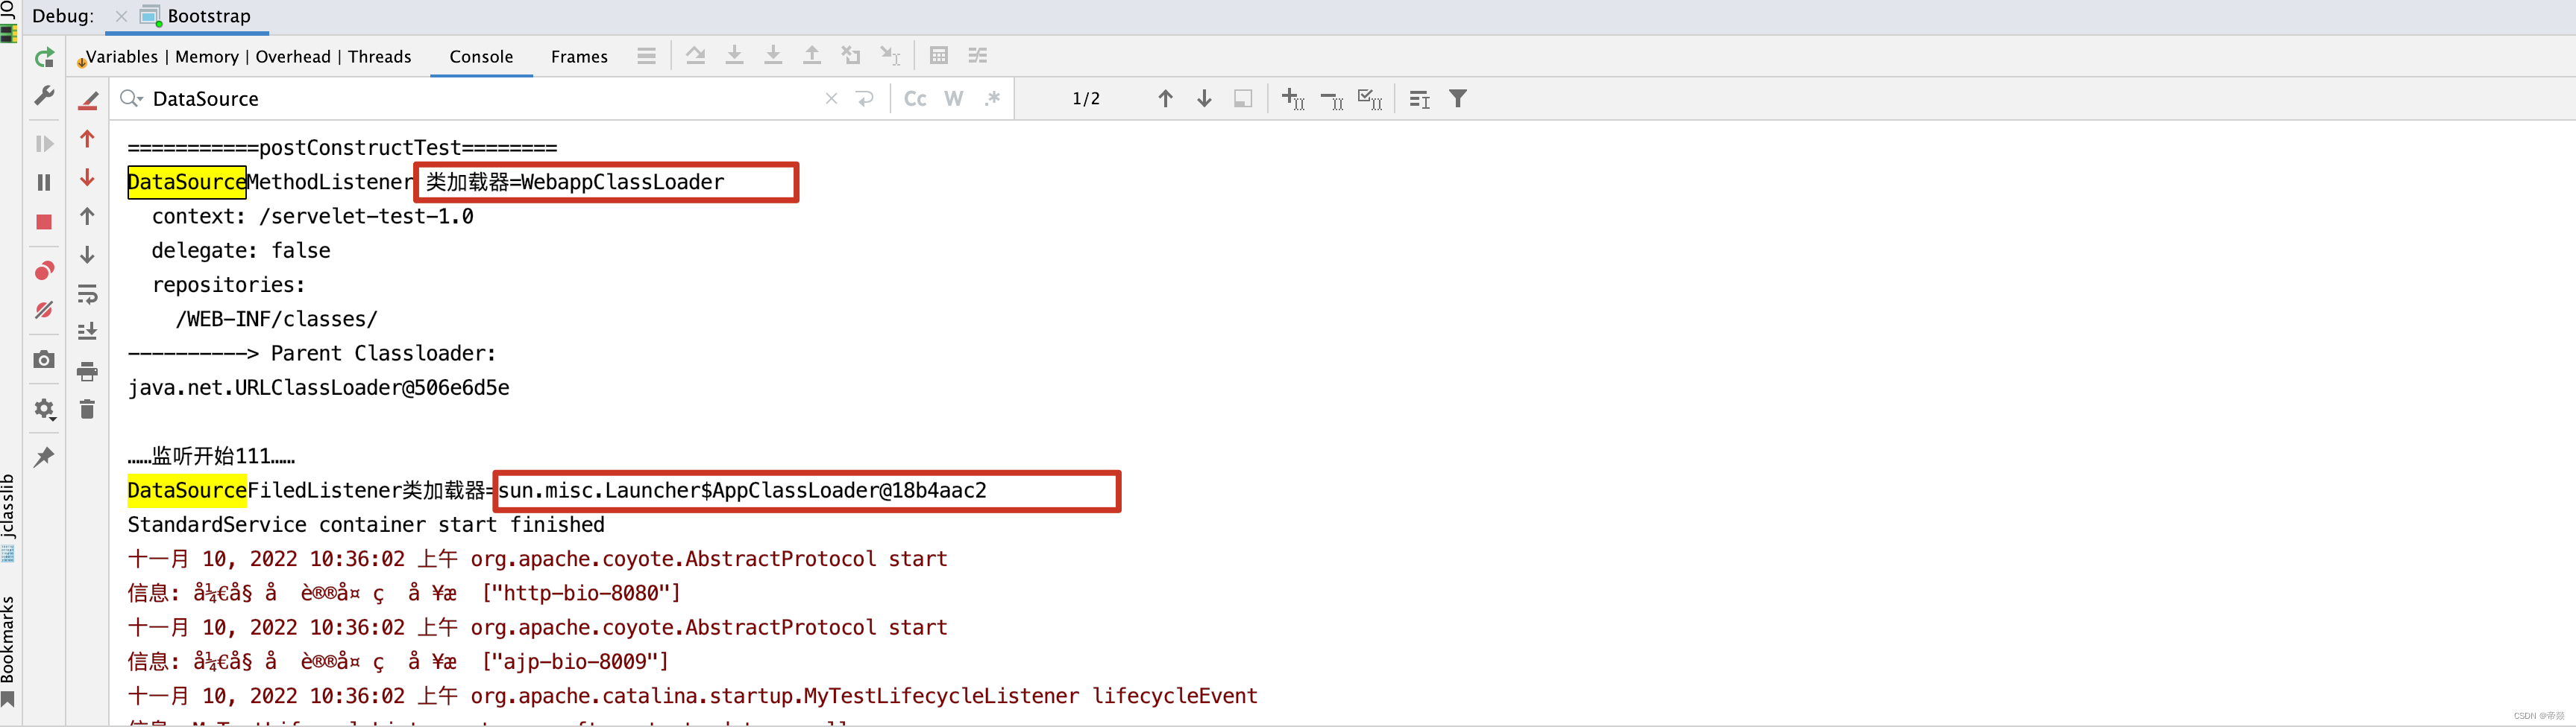Resume program execution
The height and width of the screenshot is (727, 2576).
click(x=44, y=144)
